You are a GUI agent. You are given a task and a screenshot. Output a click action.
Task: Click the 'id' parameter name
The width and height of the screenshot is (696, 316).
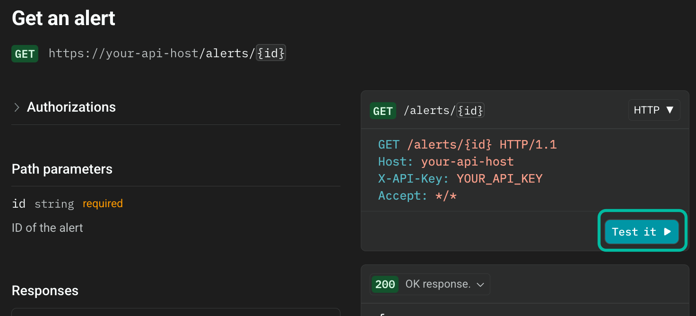click(18, 204)
